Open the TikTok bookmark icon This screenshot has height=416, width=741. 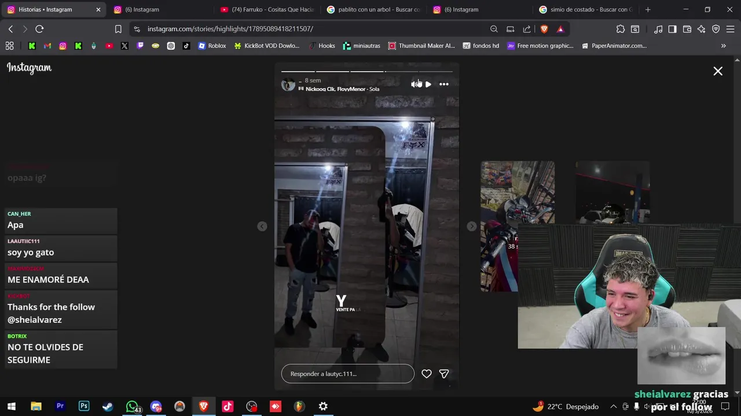[186, 46]
